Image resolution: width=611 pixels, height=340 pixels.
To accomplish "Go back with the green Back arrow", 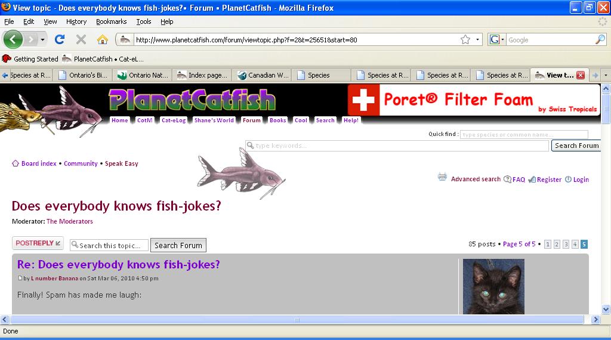I will click(x=13, y=39).
